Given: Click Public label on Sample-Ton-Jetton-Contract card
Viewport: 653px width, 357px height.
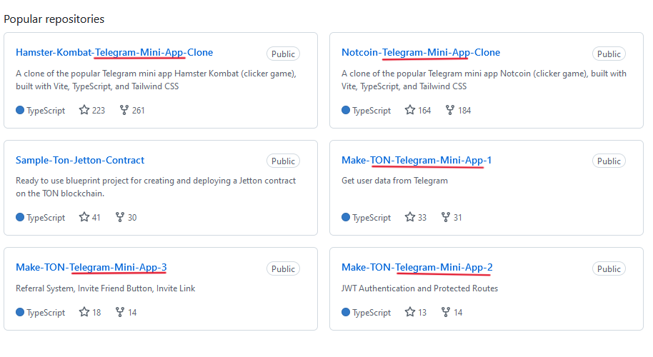Looking at the screenshot, I should coord(283,161).
